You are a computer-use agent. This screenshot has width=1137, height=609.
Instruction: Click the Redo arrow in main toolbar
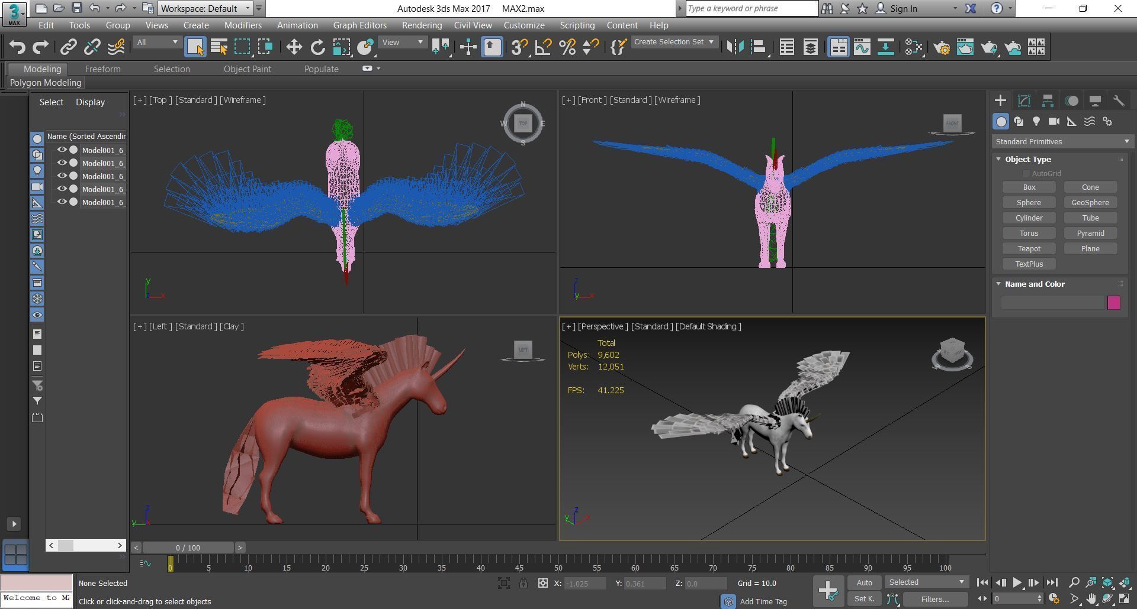tap(40, 47)
